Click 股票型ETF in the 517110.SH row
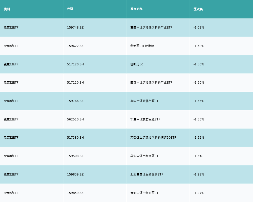253x202 pixels. pyautogui.click(x=11, y=83)
